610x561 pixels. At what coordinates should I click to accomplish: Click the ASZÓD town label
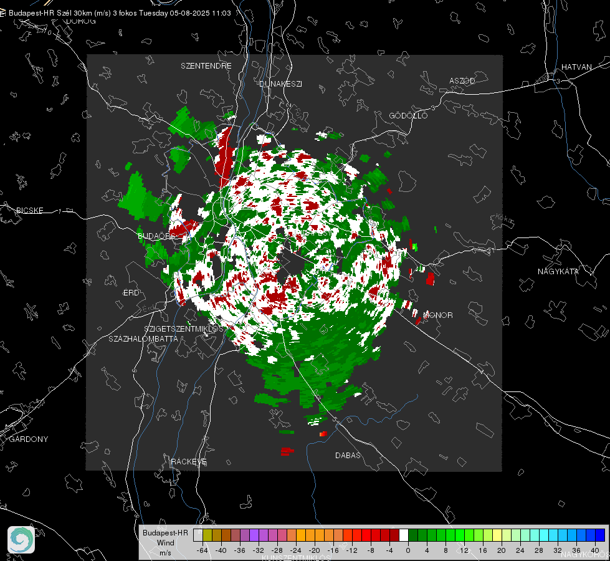[462, 81]
